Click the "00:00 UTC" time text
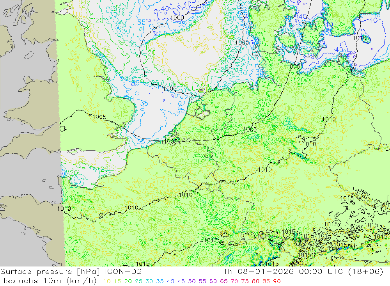The height and width of the screenshot is (286, 390). click(x=321, y=272)
